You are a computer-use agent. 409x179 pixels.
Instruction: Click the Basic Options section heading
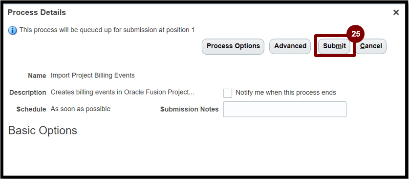(x=43, y=130)
